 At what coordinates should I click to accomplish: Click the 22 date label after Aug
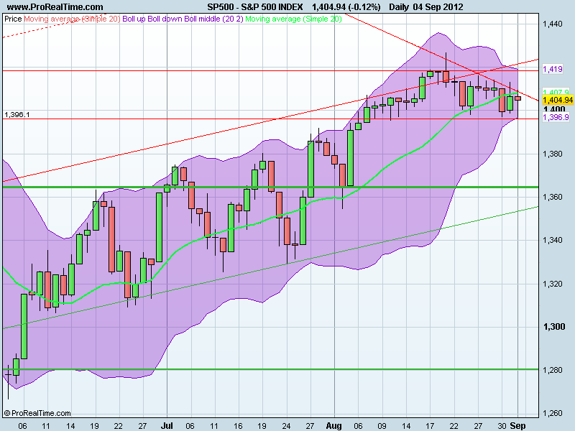454,426
